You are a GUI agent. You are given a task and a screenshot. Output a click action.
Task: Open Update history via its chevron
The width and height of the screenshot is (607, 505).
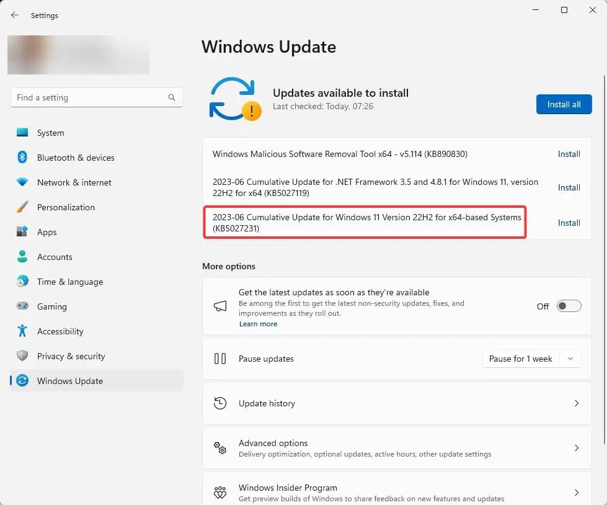577,403
